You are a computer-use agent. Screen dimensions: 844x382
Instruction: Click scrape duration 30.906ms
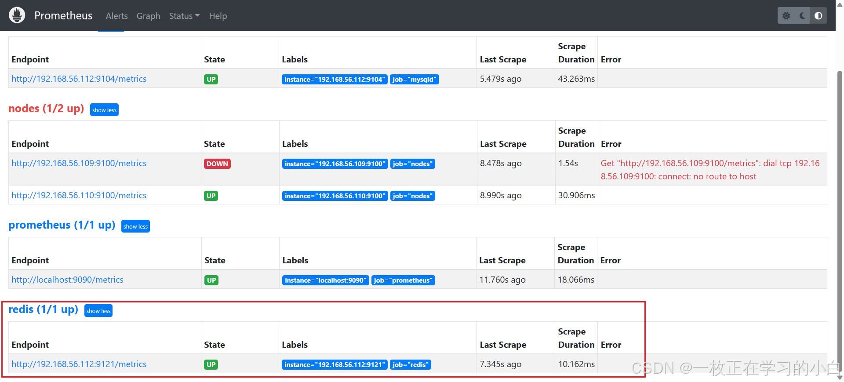(577, 195)
